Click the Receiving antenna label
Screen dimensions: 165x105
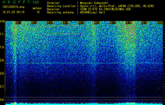coord(60,12)
